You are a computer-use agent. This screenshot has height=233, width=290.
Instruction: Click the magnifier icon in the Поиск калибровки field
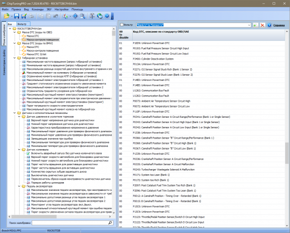click(110, 223)
